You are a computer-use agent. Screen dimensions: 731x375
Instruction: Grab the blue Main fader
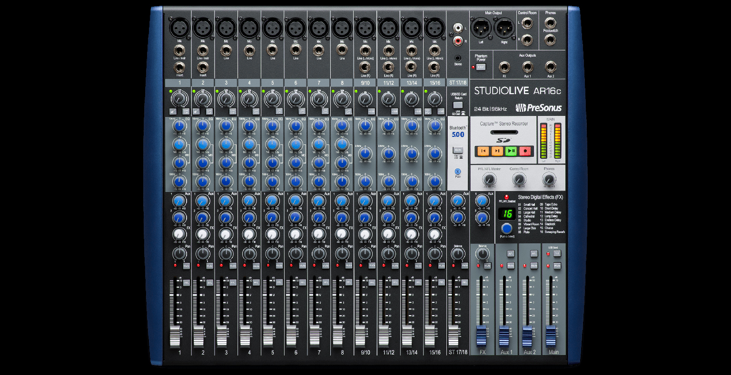[x=551, y=336]
